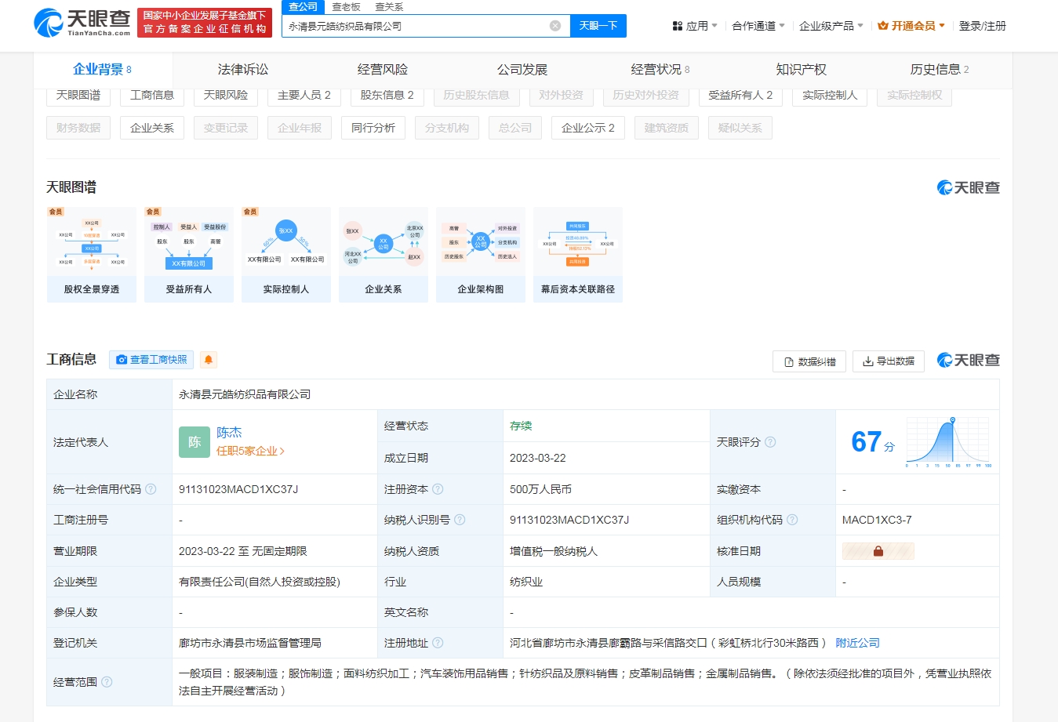Click organization code MACD1XC3-7
The image size is (1058, 722).
pos(877,520)
